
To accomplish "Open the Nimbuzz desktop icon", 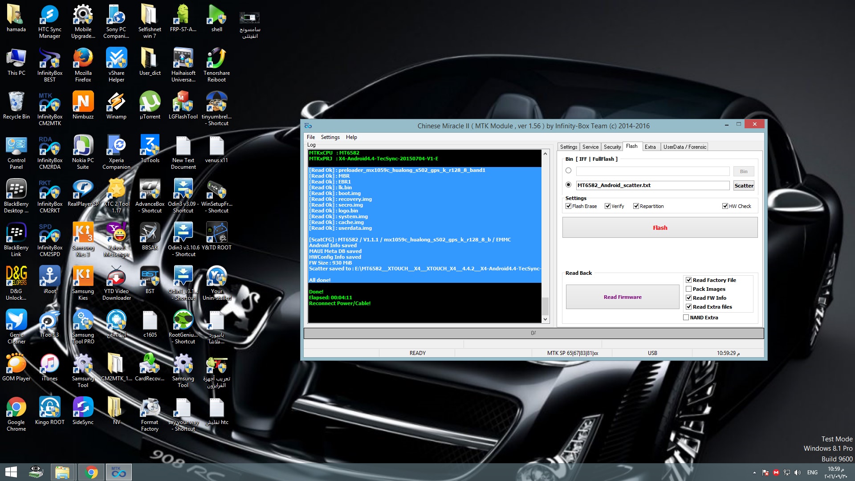I will (x=83, y=106).
